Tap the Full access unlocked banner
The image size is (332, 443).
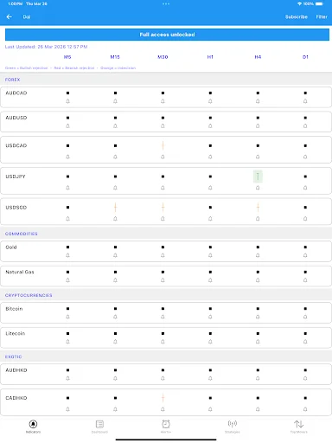click(167, 35)
